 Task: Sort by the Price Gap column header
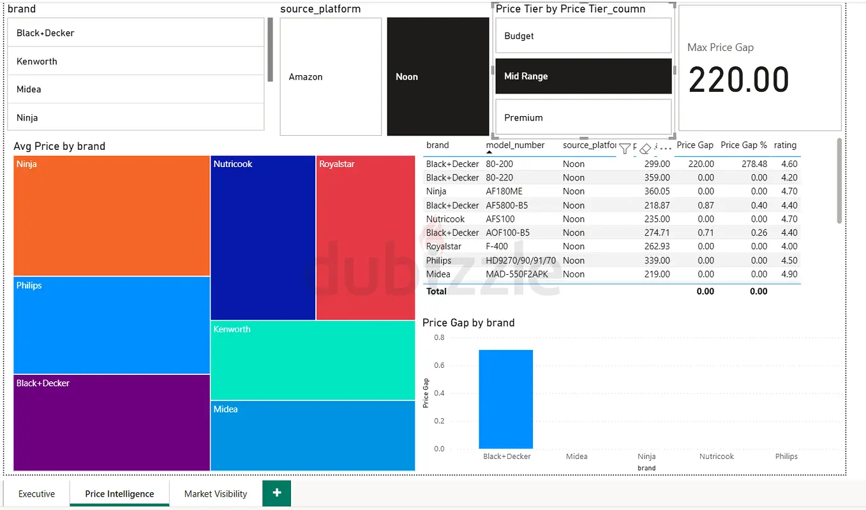click(x=695, y=145)
